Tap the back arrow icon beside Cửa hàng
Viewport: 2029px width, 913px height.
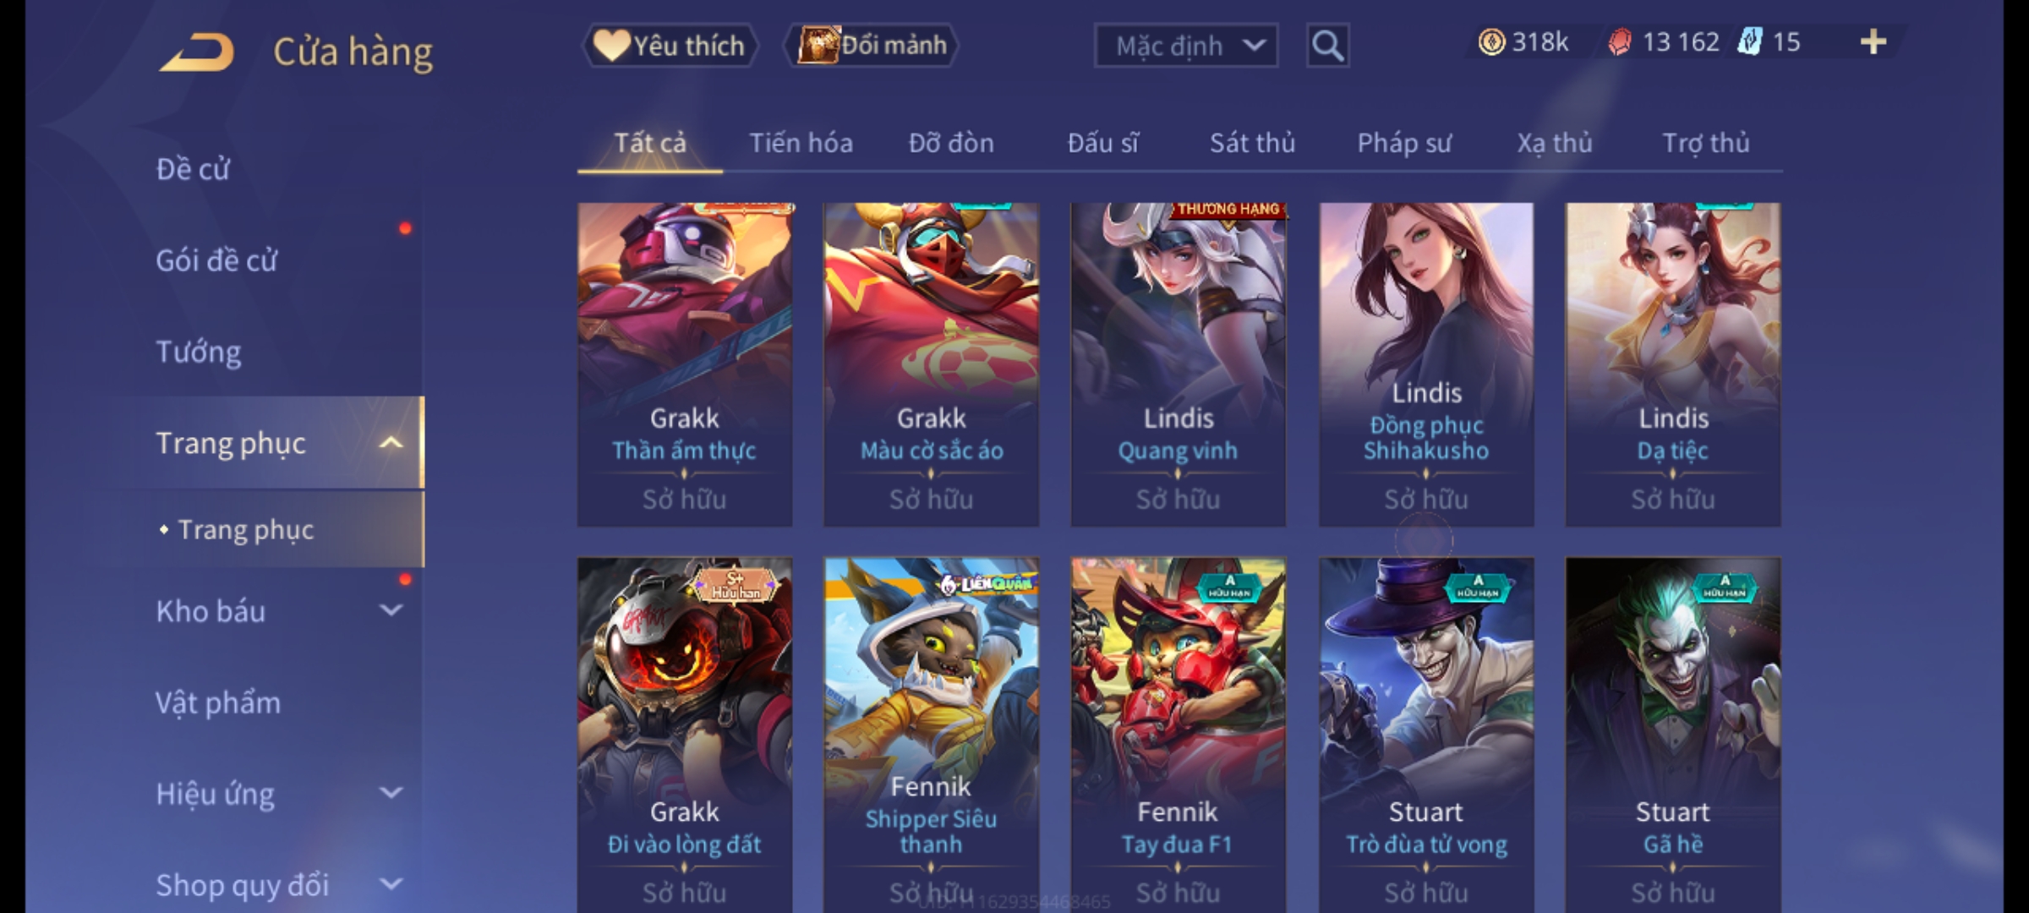coord(197,52)
